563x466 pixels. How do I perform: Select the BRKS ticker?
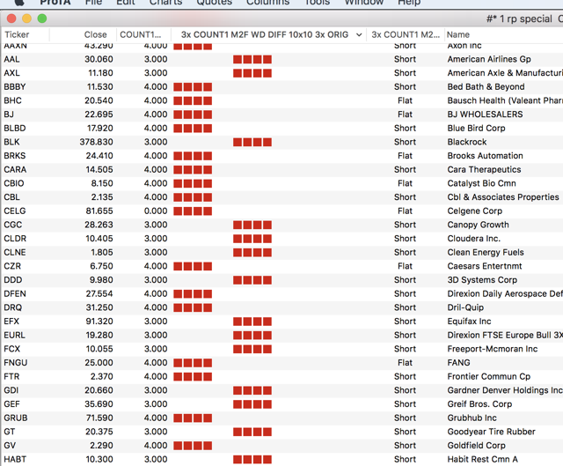pyautogui.click(x=15, y=156)
